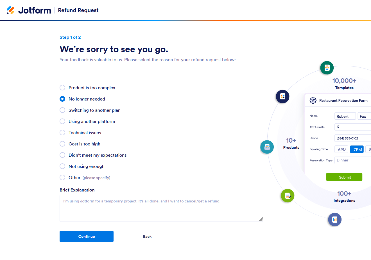Click the green Submit button
The image size is (371, 260).
point(344,177)
